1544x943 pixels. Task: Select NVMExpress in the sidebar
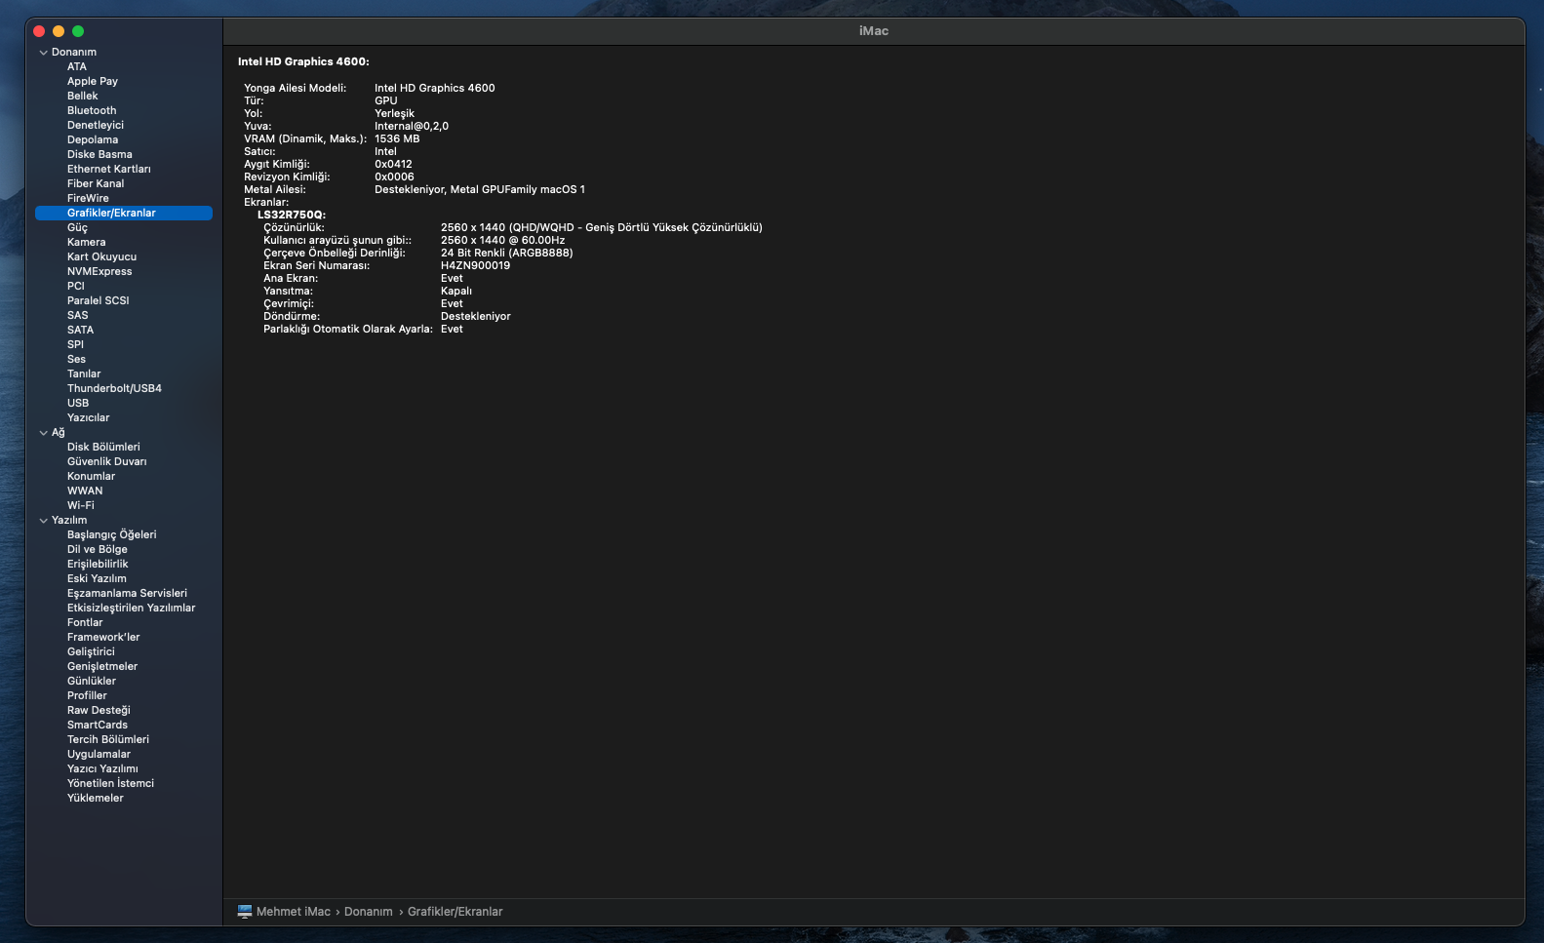point(99,272)
